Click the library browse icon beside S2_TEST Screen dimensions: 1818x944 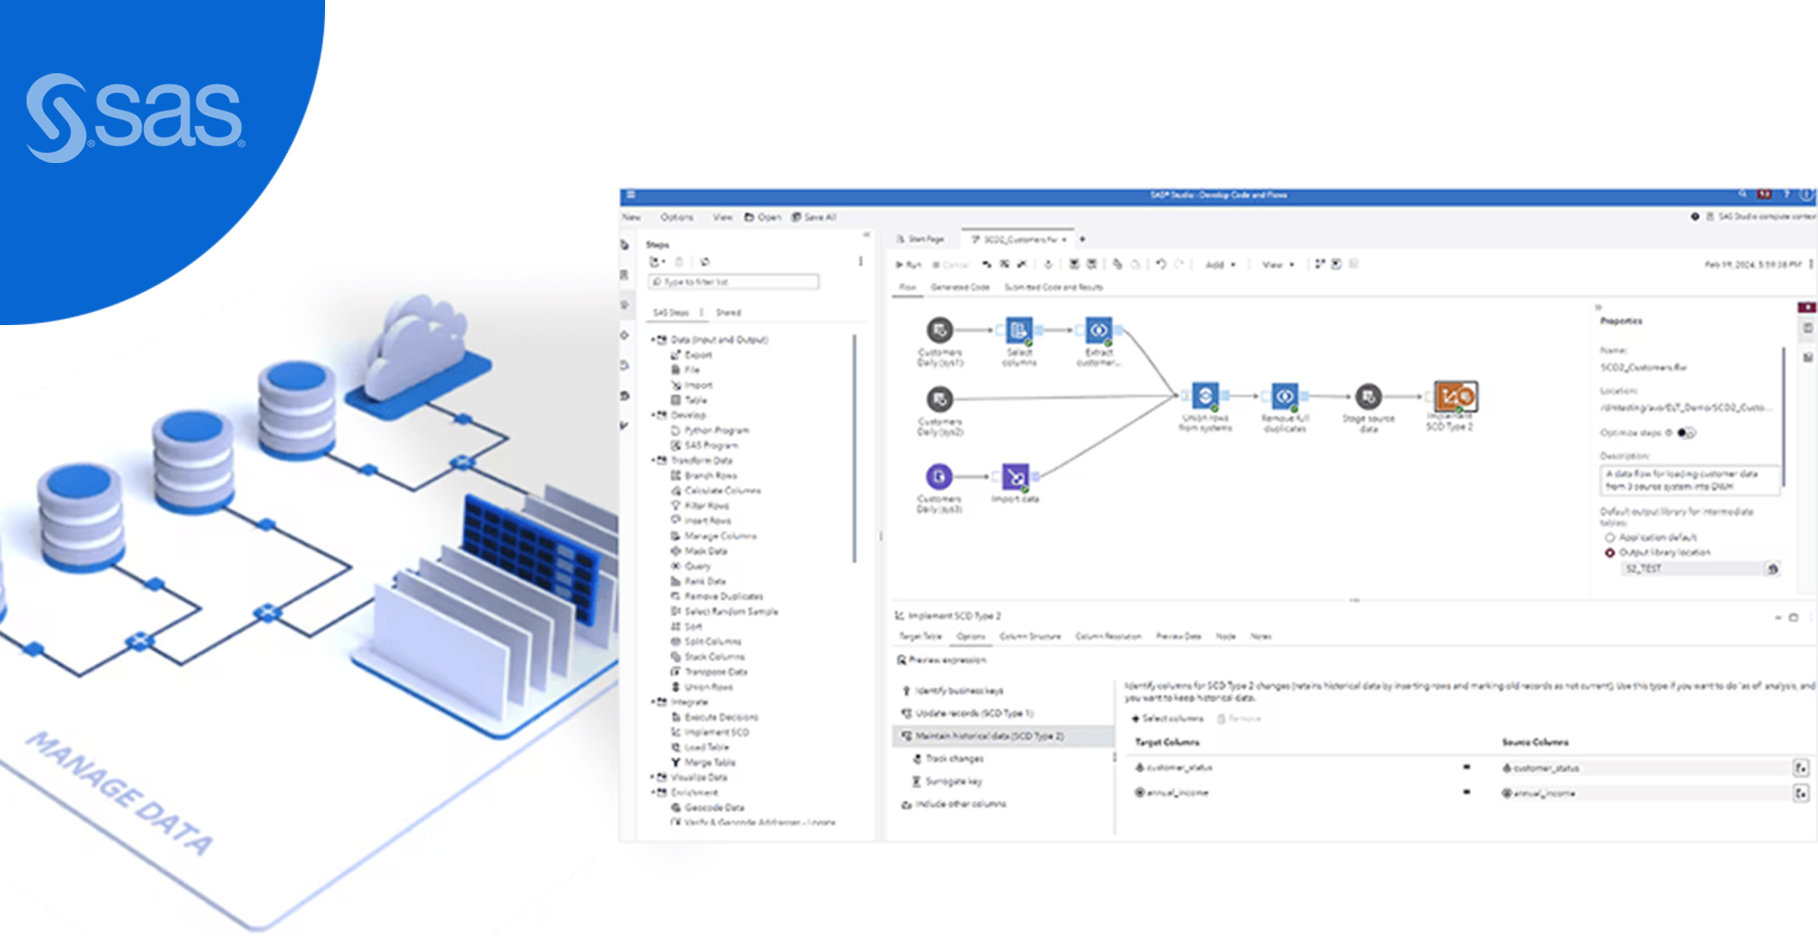pyautogui.click(x=1772, y=569)
